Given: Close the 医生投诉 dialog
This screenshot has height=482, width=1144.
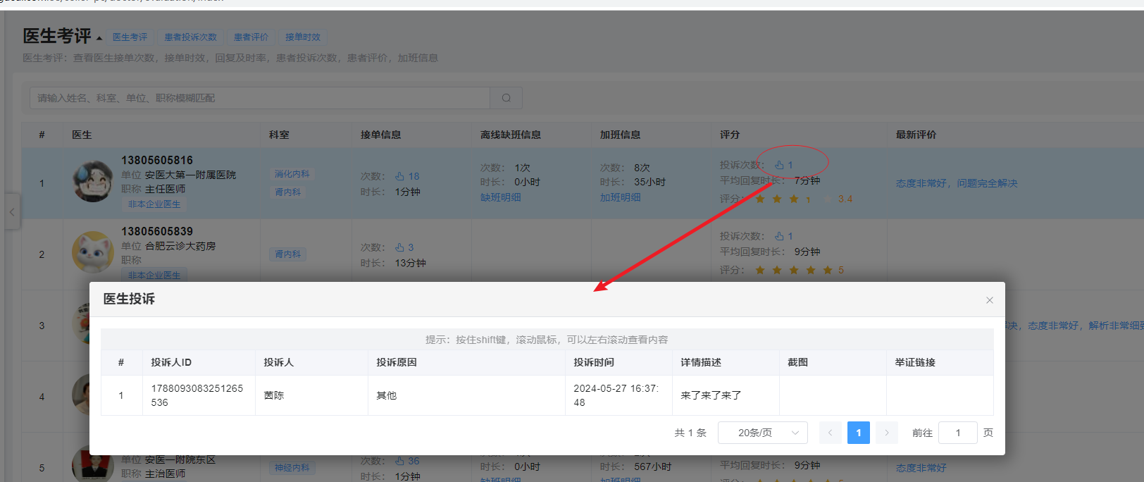Looking at the screenshot, I should coord(989,300).
